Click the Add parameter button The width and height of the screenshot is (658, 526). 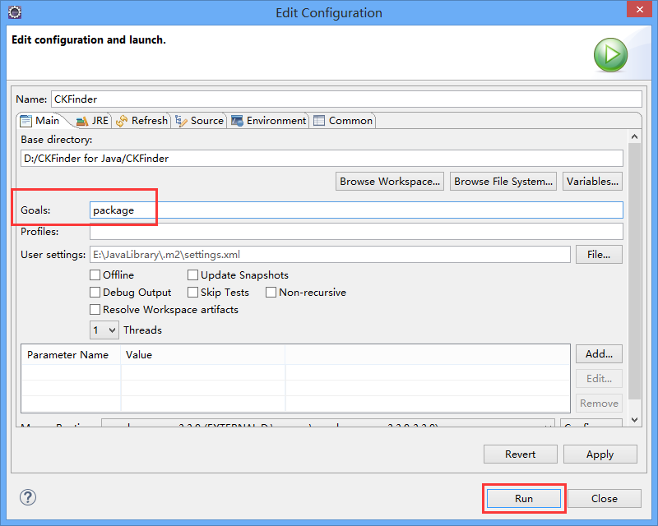[x=599, y=354]
